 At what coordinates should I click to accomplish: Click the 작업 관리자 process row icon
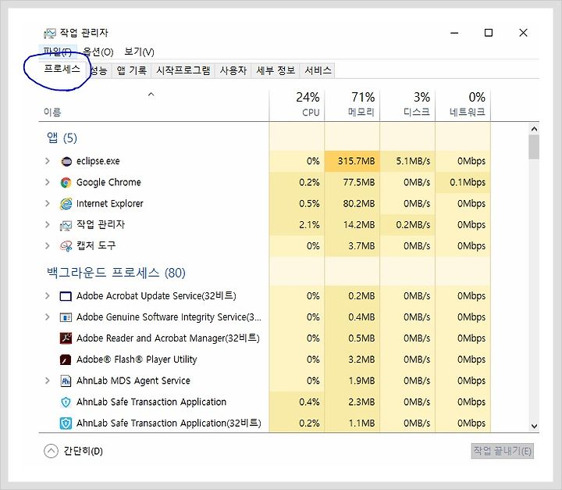click(66, 225)
